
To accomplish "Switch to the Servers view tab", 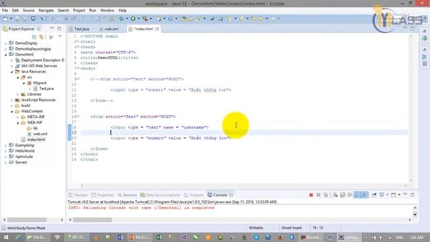I will [127, 195].
